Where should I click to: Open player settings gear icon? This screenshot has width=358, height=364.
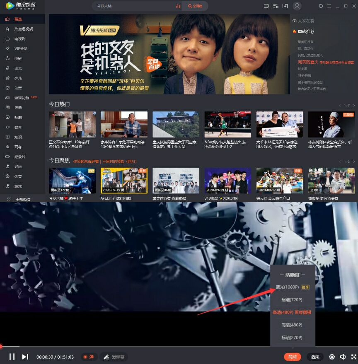coord(332,357)
